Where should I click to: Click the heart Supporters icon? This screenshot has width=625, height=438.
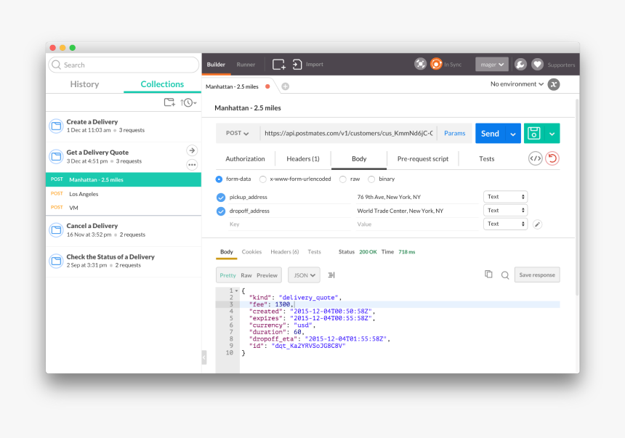pyautogui.click(x=537, y=64)
